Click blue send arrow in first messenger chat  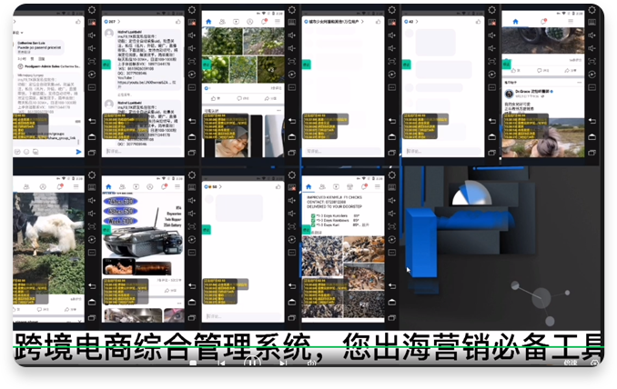tap(78, 152)
